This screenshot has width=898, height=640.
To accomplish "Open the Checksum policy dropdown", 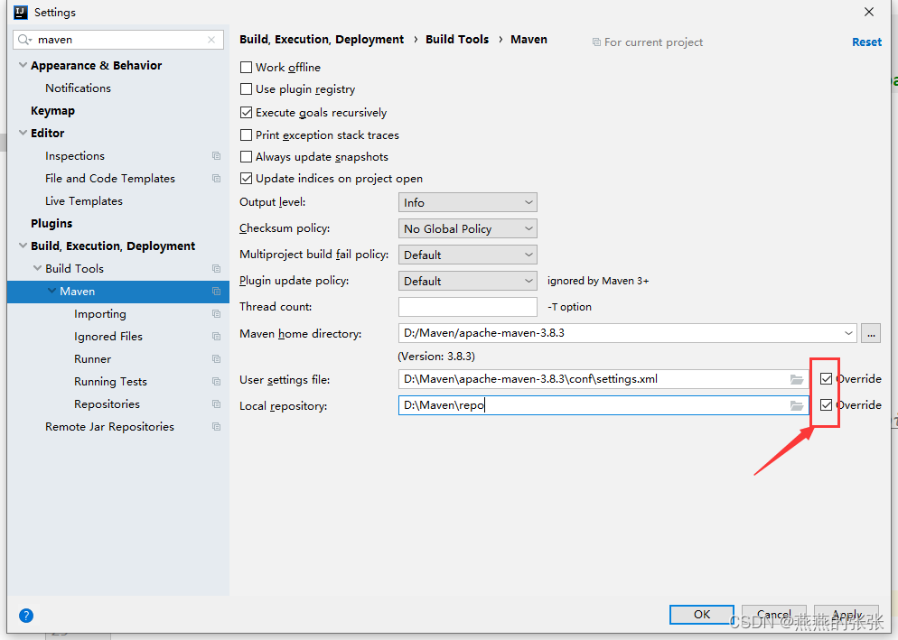I will click(x=467, y=228).
